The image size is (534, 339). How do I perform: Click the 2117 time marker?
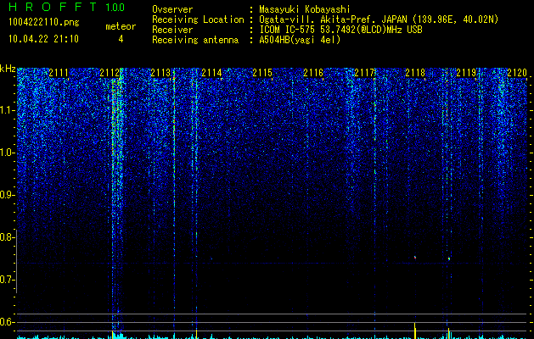[364, 73]
